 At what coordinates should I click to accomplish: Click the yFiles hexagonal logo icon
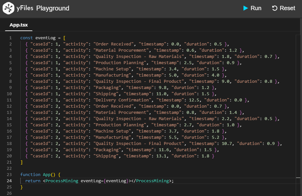(9, 8)
